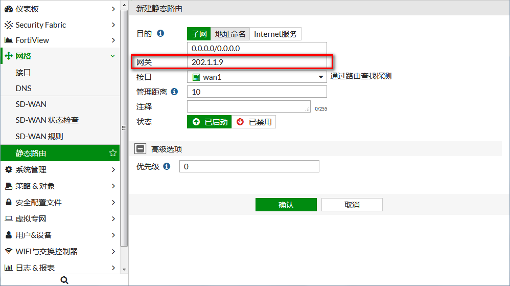Click the info icon beside 管理距离
The image size is (510, 286).
click(x=174, y=92)
